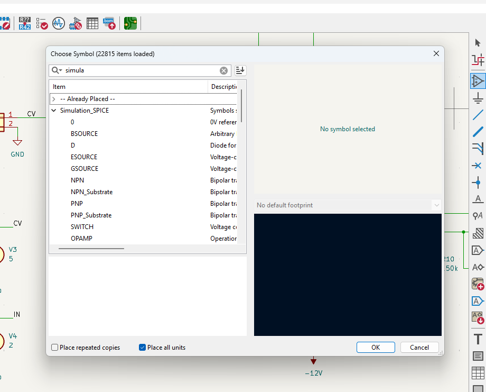This screenshot has width=486, height=392.
Task: Select the global label tool
Action: [x=478, y=250]
